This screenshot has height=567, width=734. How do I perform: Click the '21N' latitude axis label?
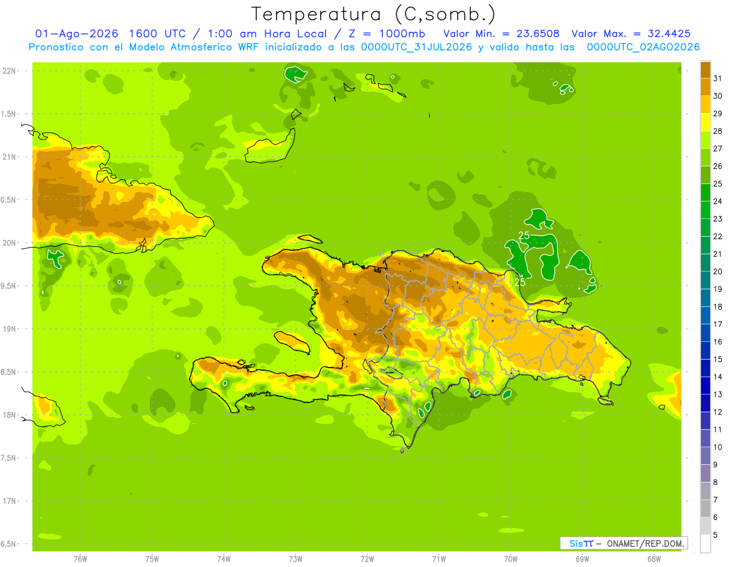pos(9,157)
